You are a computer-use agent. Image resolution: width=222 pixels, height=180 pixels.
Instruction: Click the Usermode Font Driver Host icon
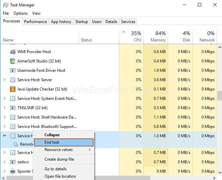[x=13, y=70]
